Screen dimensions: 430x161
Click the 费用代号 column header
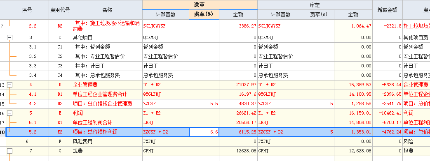click(x=60, y=10)
